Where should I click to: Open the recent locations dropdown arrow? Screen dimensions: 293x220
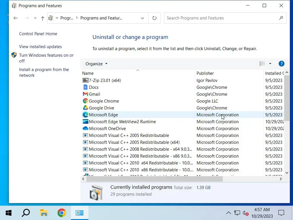[35, 18]
